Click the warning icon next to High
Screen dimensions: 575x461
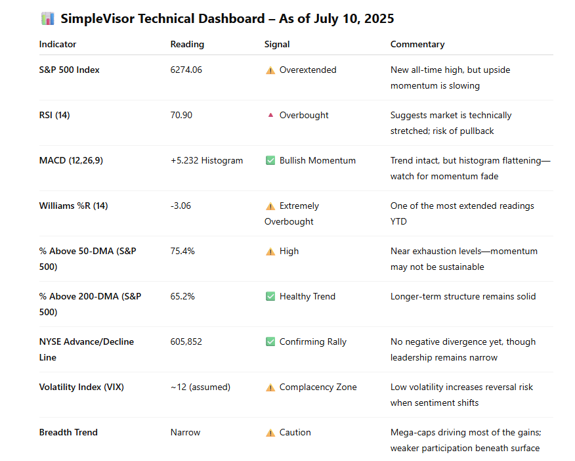[270, 252]
